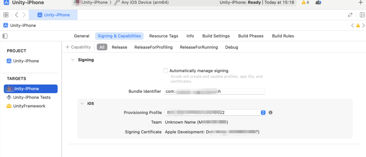Select the ReleaseForRunning configuration filter
The width and height of the screenshot is (366, 157).
pyautogui.click(x=199, y=47)
